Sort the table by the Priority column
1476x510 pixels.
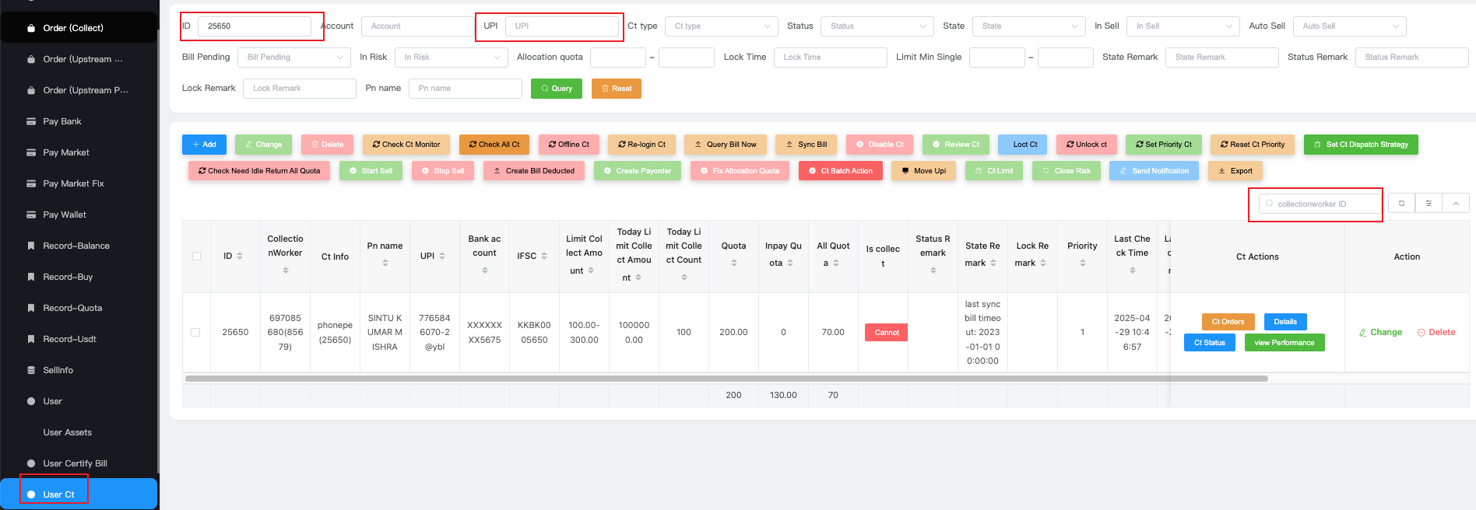coord(1082,263)
